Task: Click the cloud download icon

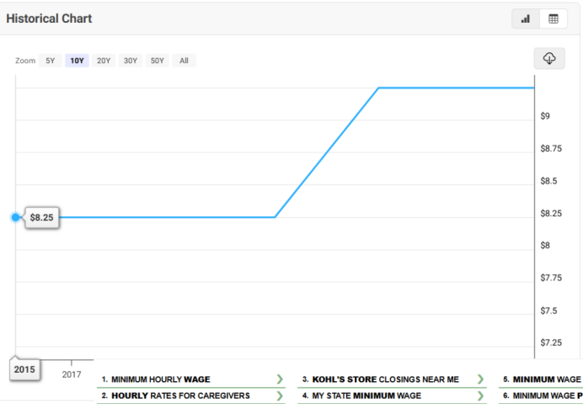Action: click(549, 58)
